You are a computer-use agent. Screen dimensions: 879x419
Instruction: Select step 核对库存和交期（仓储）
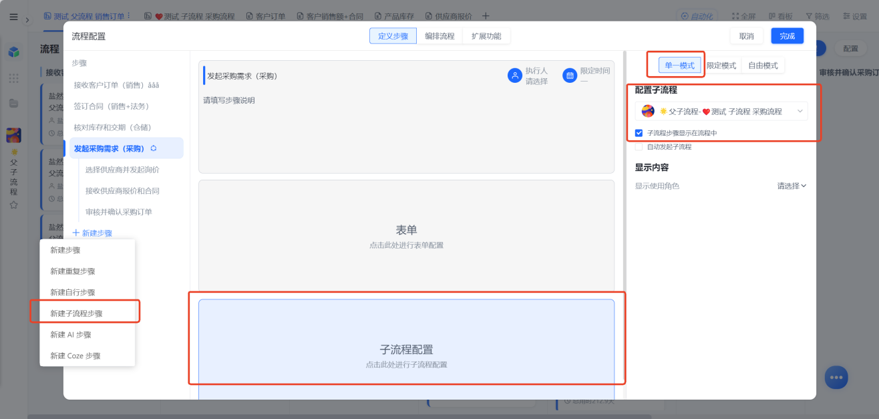pyautogui.click(x=126, y=127)
